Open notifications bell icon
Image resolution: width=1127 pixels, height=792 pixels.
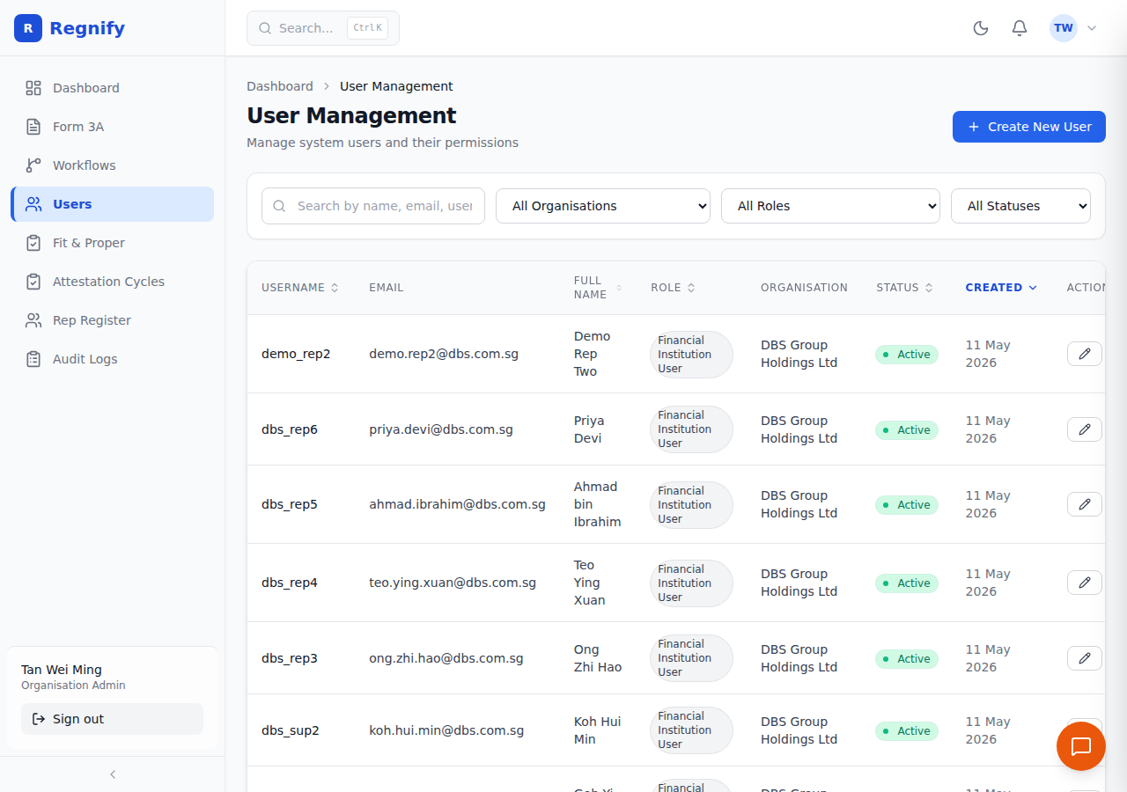click(1020, 28)
